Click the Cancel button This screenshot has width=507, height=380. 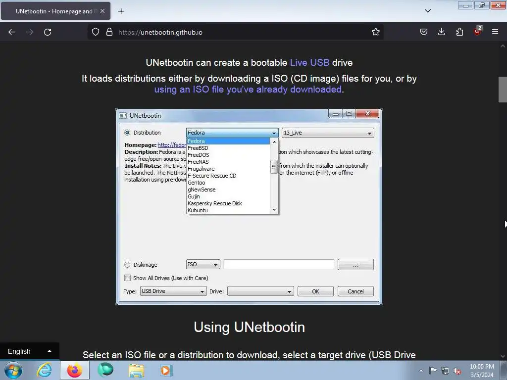[x=355, y=291]
